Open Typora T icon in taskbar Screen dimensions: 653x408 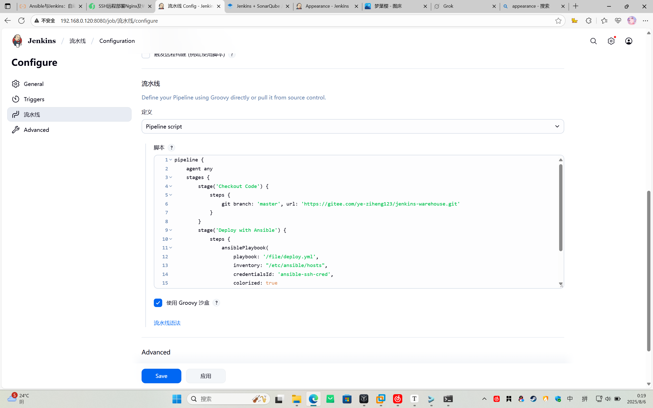click(x=414, y=399)
